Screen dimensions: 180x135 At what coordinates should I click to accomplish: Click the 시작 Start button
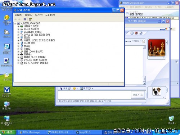click(x=8, y=132)
